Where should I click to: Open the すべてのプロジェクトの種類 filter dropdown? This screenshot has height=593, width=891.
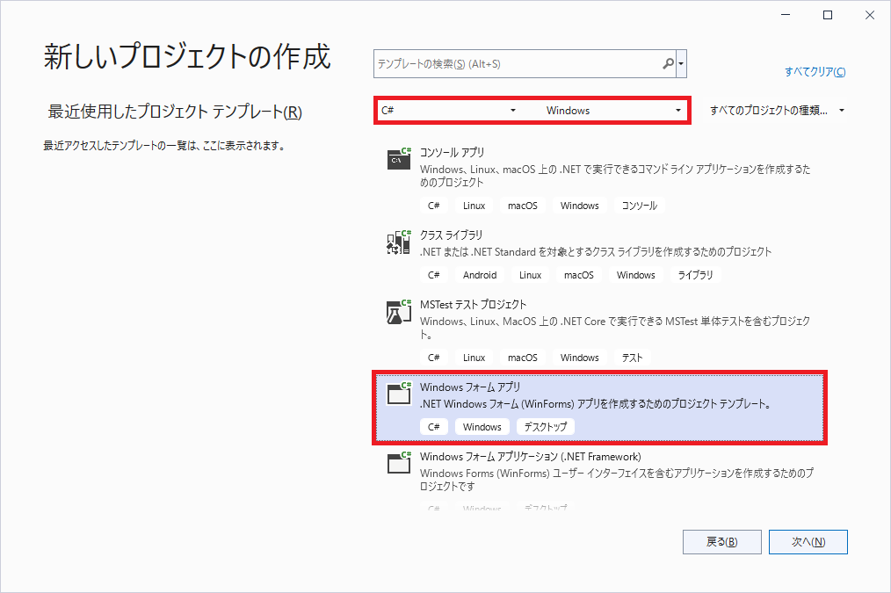(x=776, y=110)
